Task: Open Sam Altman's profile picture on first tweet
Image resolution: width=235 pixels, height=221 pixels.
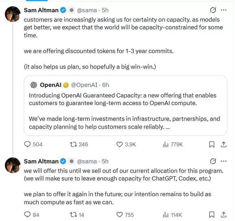Action: point(13,14)
